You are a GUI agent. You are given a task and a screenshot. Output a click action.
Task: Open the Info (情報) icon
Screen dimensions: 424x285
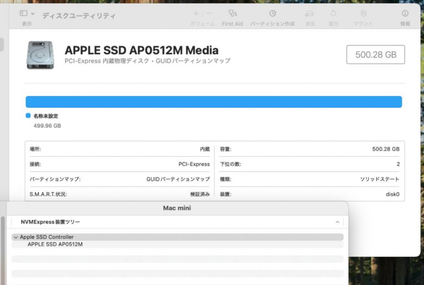point(405,13)
